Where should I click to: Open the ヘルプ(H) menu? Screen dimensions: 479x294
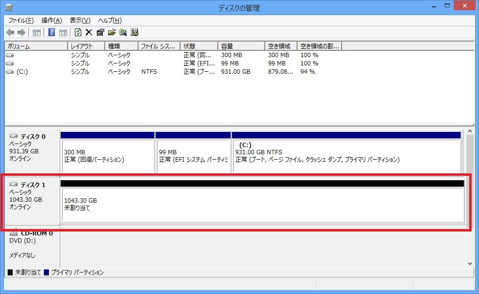110,21
